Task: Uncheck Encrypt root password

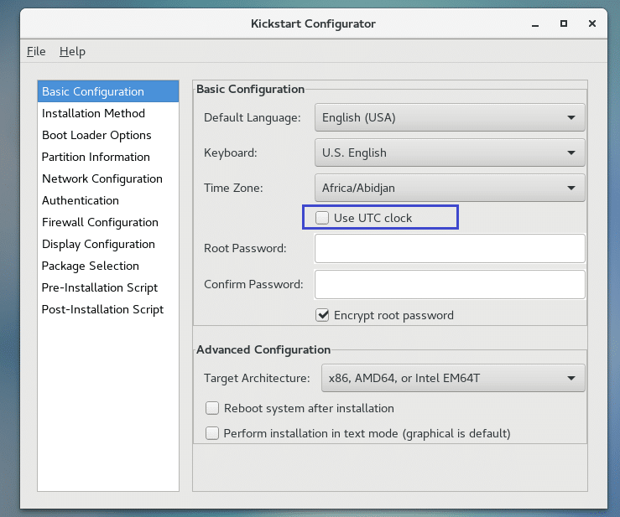Action: click(x=322, y=315)
